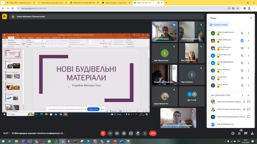Collapse the other invited people section
Viewport: 257px width, 144px height.
tap(249, 95)
